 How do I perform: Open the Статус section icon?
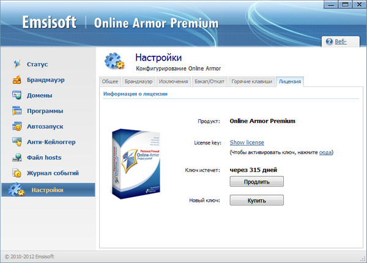[17, 64]
